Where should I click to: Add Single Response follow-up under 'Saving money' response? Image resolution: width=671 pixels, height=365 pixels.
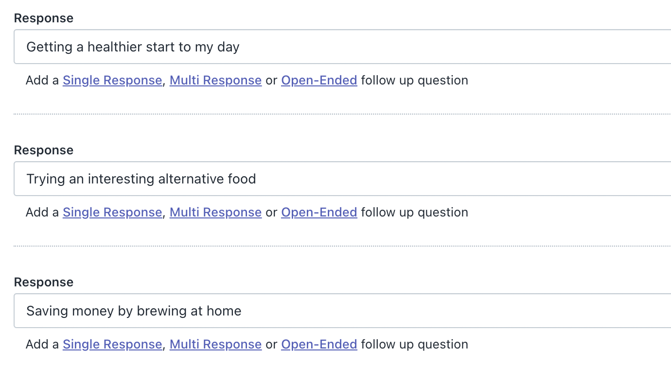[112, 345]
